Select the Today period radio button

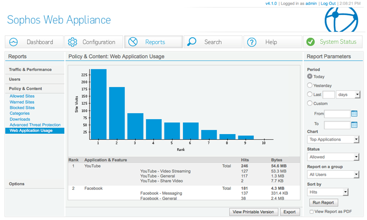pos(310,76)
